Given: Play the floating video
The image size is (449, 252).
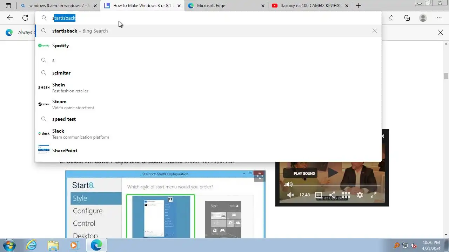Looking at the screenshot, I should pos(333,172).
